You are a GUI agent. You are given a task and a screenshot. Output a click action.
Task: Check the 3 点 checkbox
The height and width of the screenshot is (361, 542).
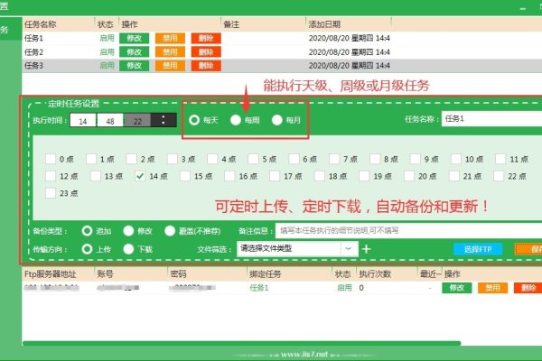pos(173,159)
